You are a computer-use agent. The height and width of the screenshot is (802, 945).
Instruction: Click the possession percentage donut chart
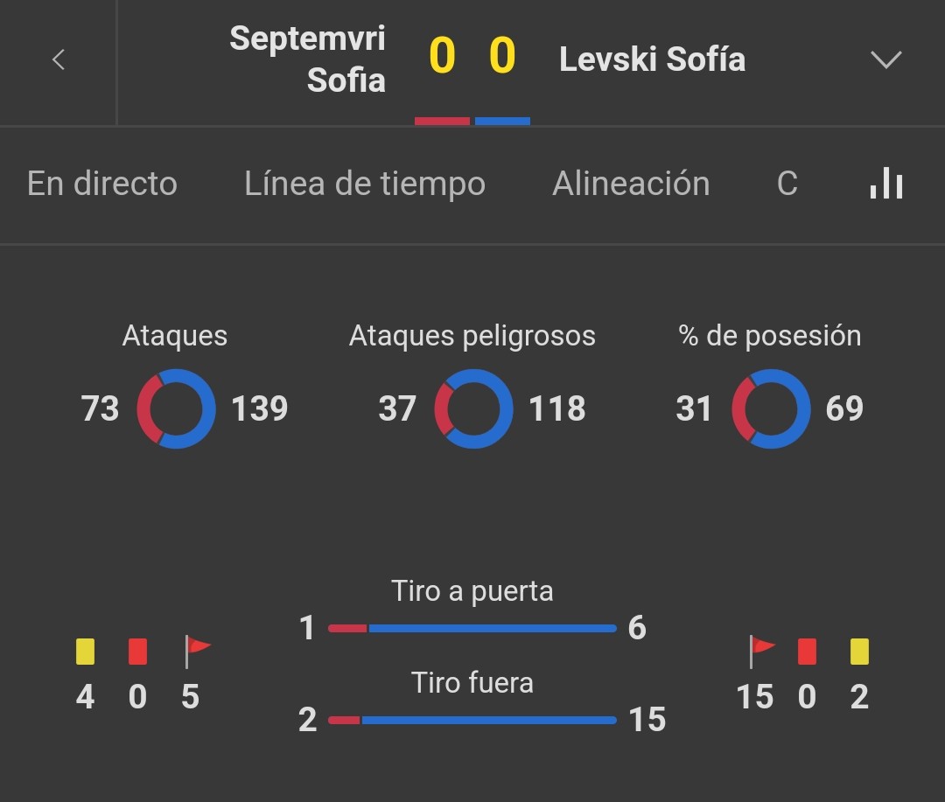pyautogui.click(x=771, y=408)
